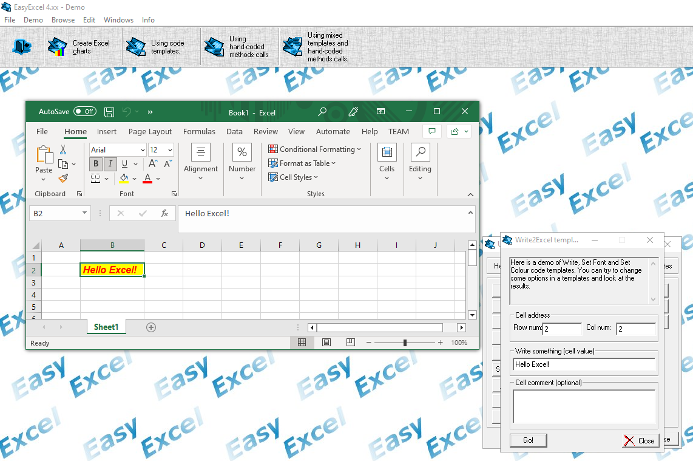This screenshot has height=461, width=693.
Task: Open the Search magnifier in Excel title bar
Action: (x=322, y=112)
